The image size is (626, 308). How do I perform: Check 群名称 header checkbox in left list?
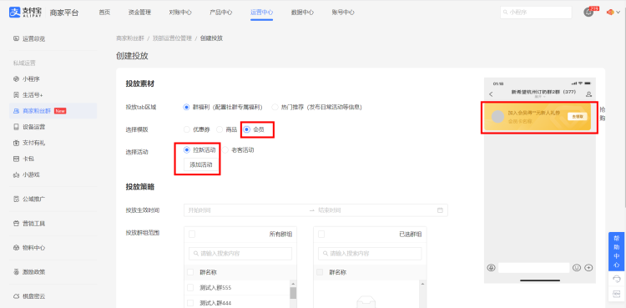(190, 272)
